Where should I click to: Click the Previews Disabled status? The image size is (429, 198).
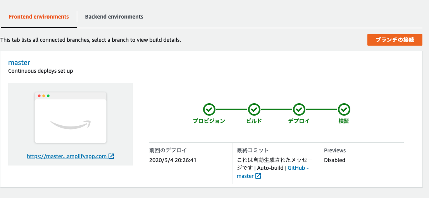point(334,160)
